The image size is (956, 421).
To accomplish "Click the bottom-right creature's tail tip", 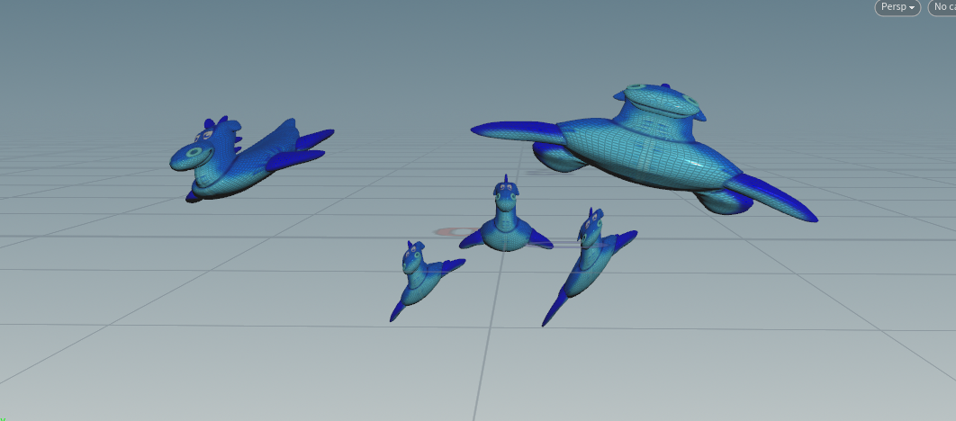I will tap(549, 318).
